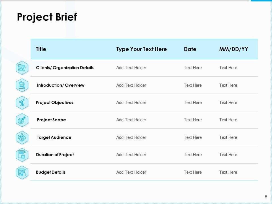
Task: Click the MM/DD/YY header field
Action: pyautogui.click(x=233, y=49)
